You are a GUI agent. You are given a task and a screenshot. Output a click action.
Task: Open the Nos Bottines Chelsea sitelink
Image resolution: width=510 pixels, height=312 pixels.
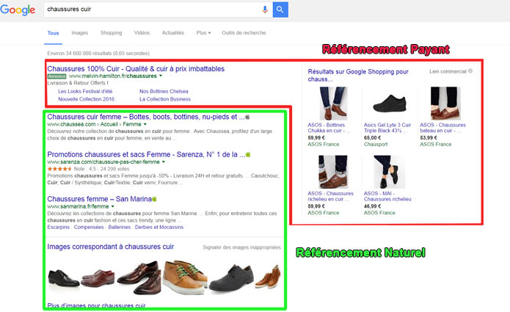(x=164, y=92)
